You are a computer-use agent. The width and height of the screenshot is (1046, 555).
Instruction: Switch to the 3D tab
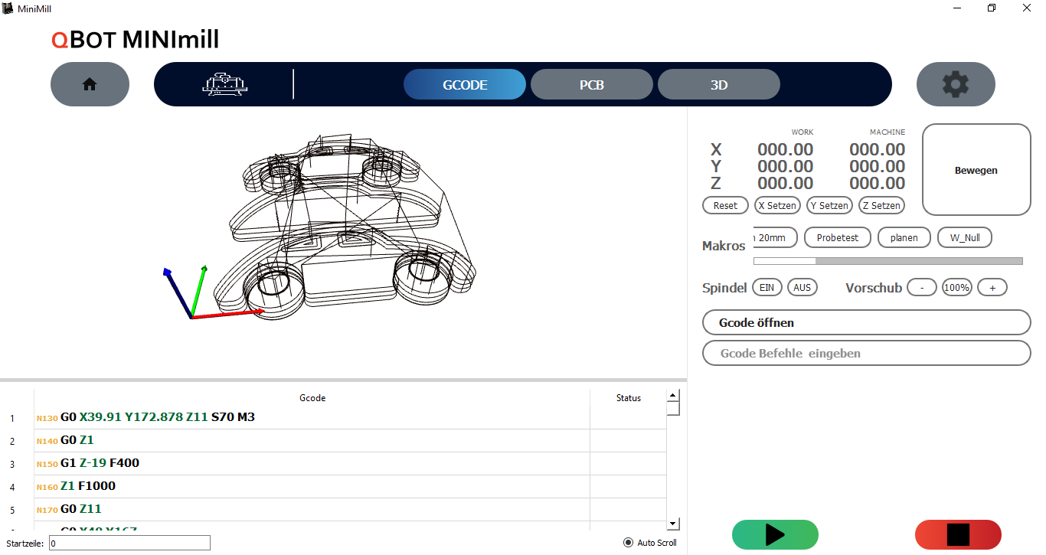(719, 84)
